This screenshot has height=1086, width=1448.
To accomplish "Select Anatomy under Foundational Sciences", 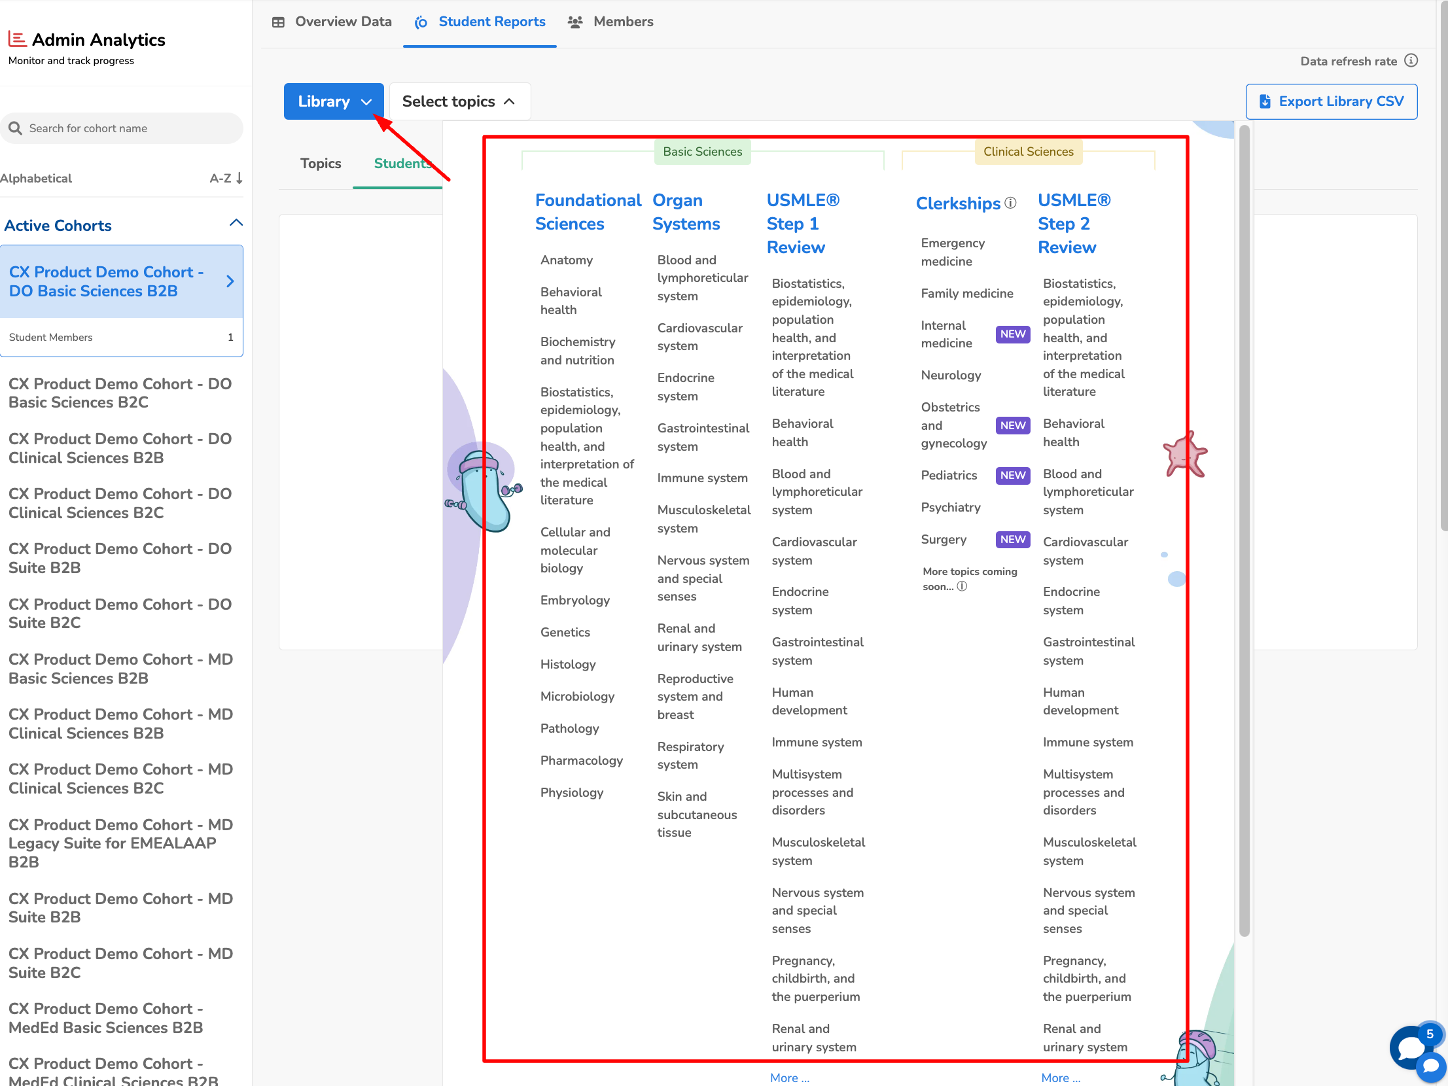I will [566, 260].
